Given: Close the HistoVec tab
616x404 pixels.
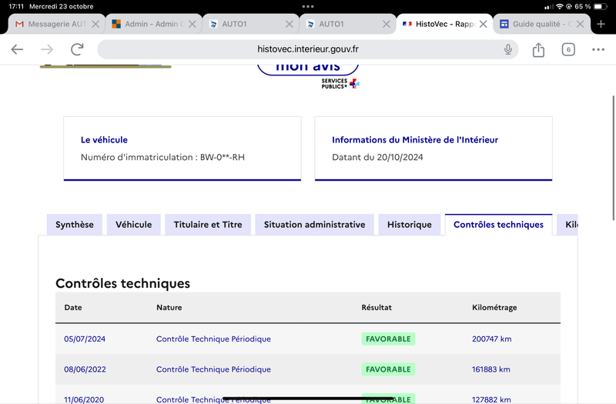Looking at the screenshot, I should coord(484,24).
